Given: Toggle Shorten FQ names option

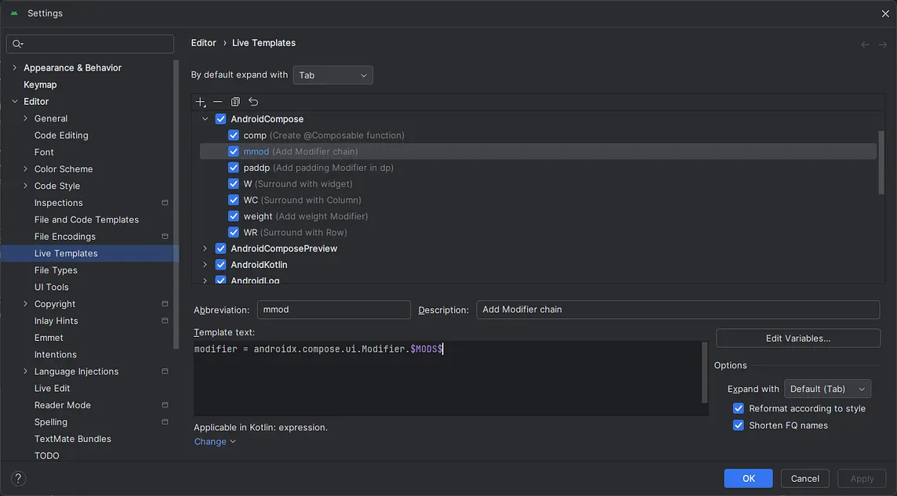Looking at the screenshot, I should pos(738,425).
